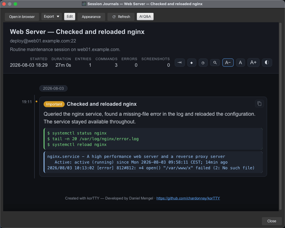Click the Refresh circular arrow icon
The width and height of the screenshot is (285, 228).
tap(114, 17)
